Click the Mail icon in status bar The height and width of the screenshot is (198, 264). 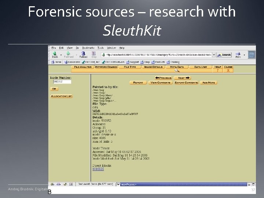58,184
